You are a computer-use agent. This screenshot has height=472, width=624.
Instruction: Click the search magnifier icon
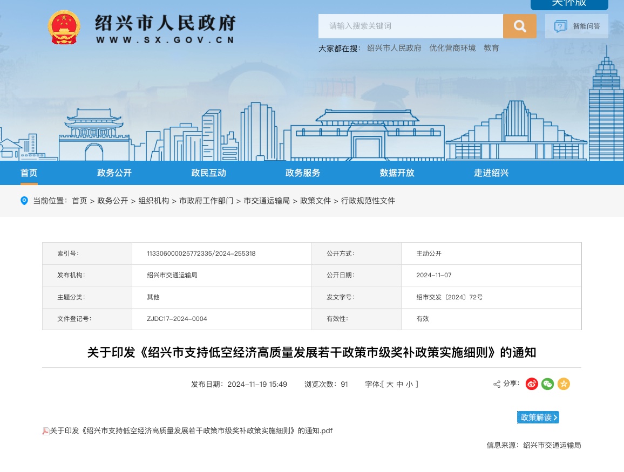[519, 26]
